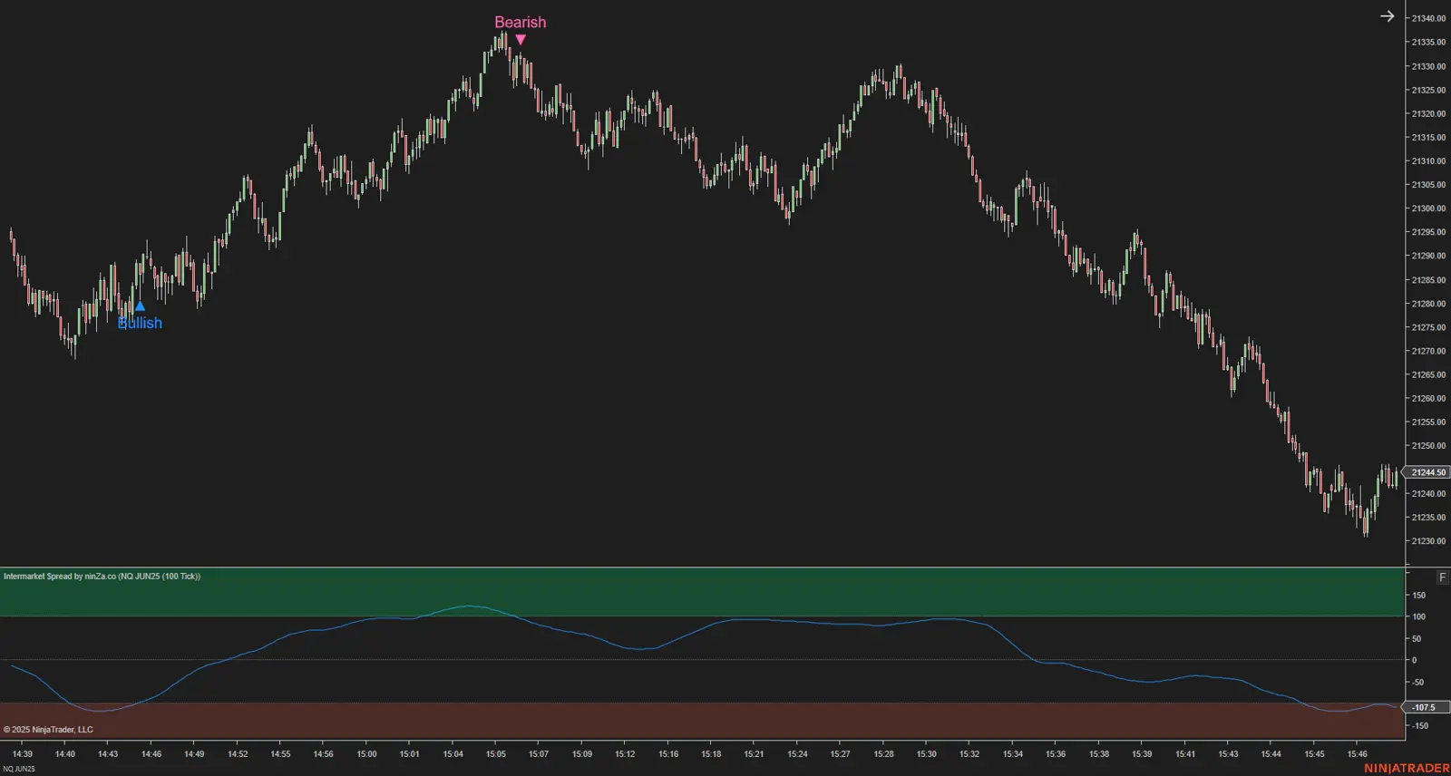Click the 21230.00 price axis label
The width and height of the screenshot is (1451, 776).
[1428, 541]
